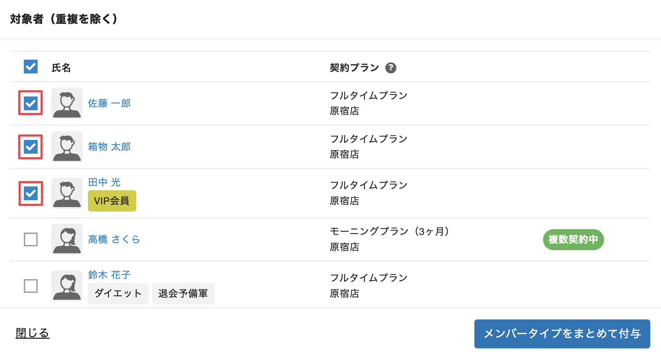
Task: Click the help icon beside 契約プラン
Action: (x=391, y=68)
